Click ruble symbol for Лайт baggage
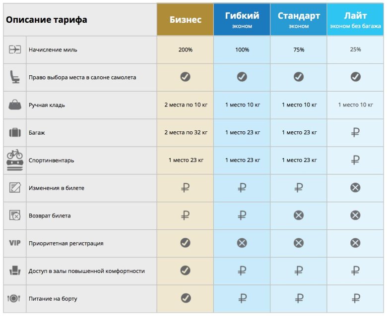Screen dimensions: 387x316 (355, 132)
